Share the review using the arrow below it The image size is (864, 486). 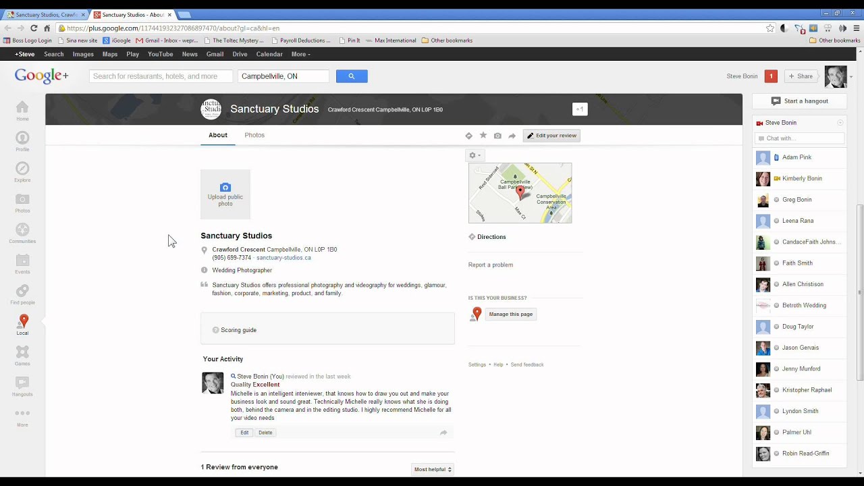(x=443, y=433)
